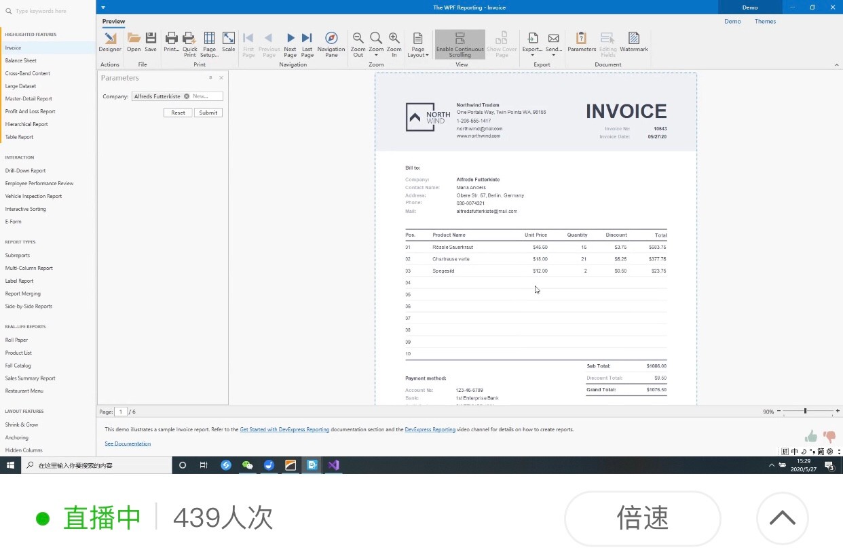
Task: Switch to the Demo tab
Action: 732,22
